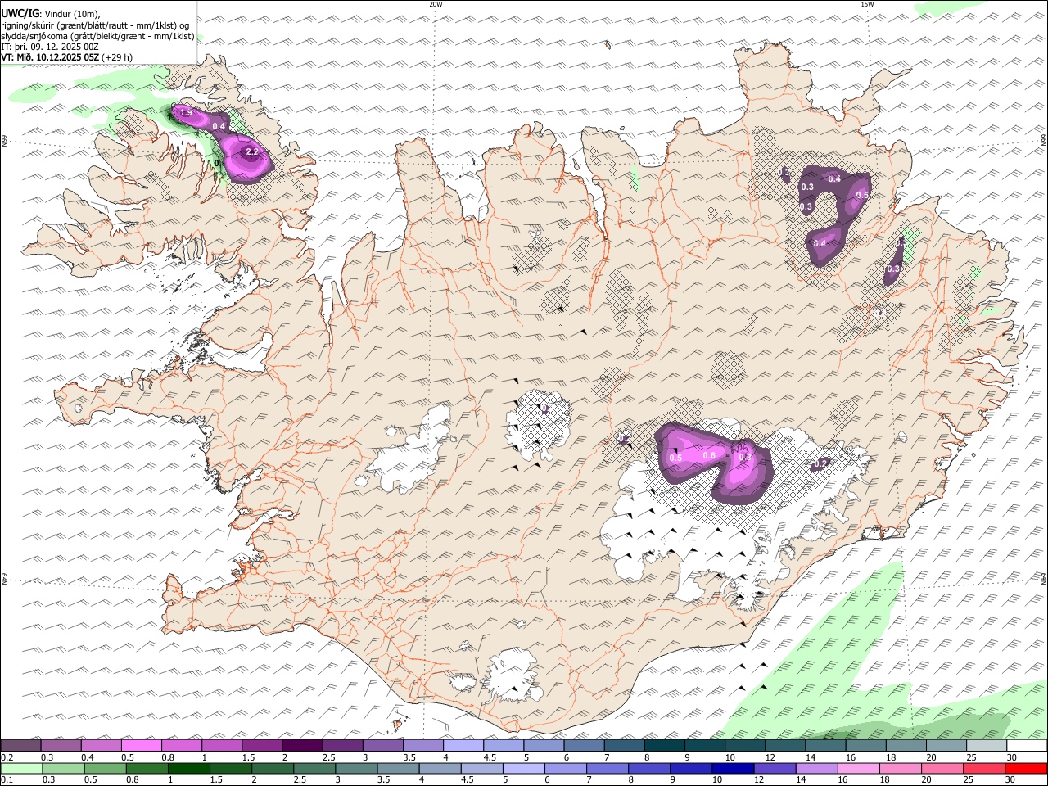Screen dimensions: 1048x786
Task: Select the 0.6 snowfall value north of Vatnajökull
Action: tap(710, 456)
